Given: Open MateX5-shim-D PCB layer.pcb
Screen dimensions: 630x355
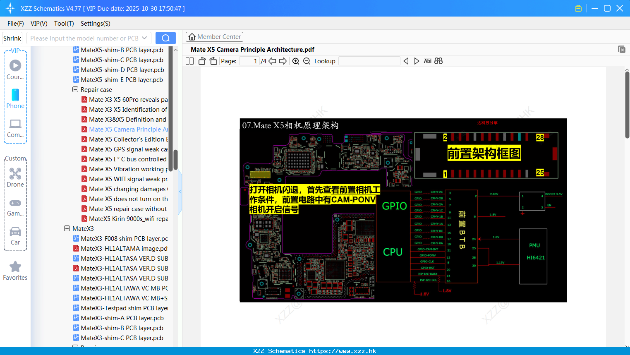Looking at the screenshot, I should [x=119, y=70].
